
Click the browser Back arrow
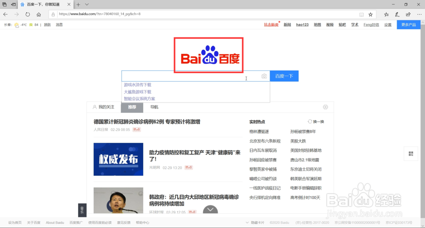[6, 14]
